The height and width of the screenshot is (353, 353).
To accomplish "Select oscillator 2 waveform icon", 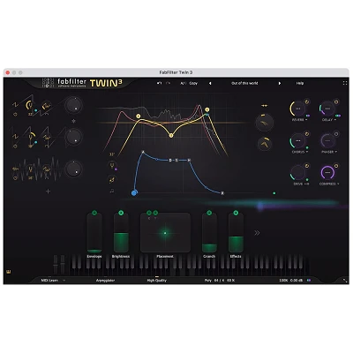I will point(15,137).
